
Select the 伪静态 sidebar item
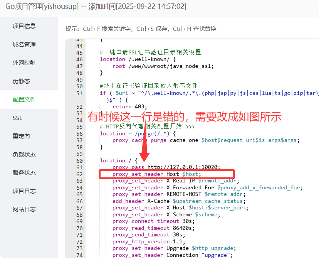pos(21,81)
